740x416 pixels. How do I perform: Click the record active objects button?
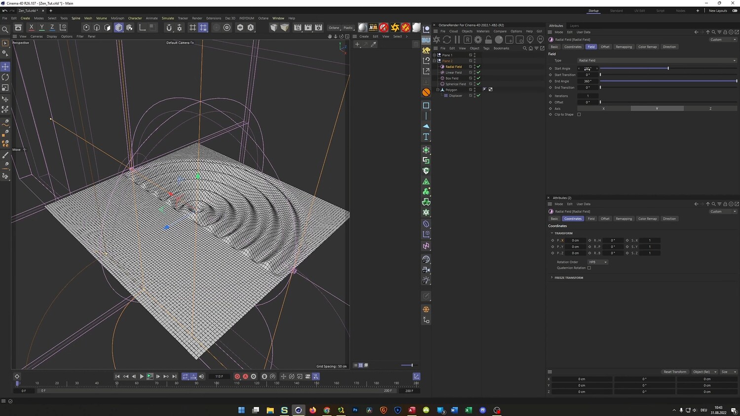(x=237, y=377)
